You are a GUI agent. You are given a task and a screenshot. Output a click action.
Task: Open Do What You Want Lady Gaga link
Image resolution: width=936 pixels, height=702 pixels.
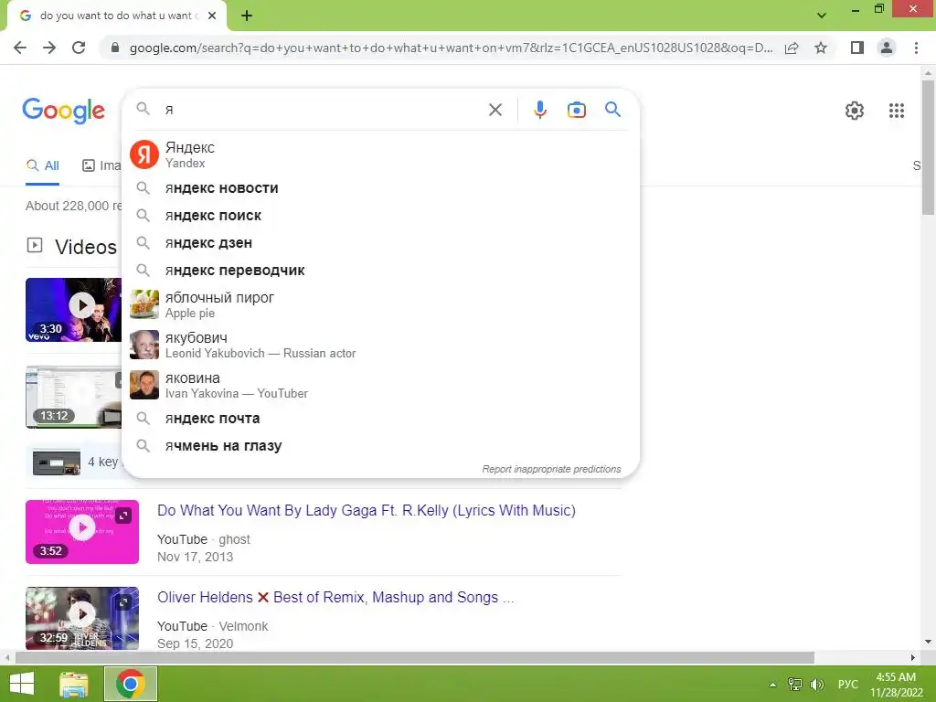tap(366, 510)
